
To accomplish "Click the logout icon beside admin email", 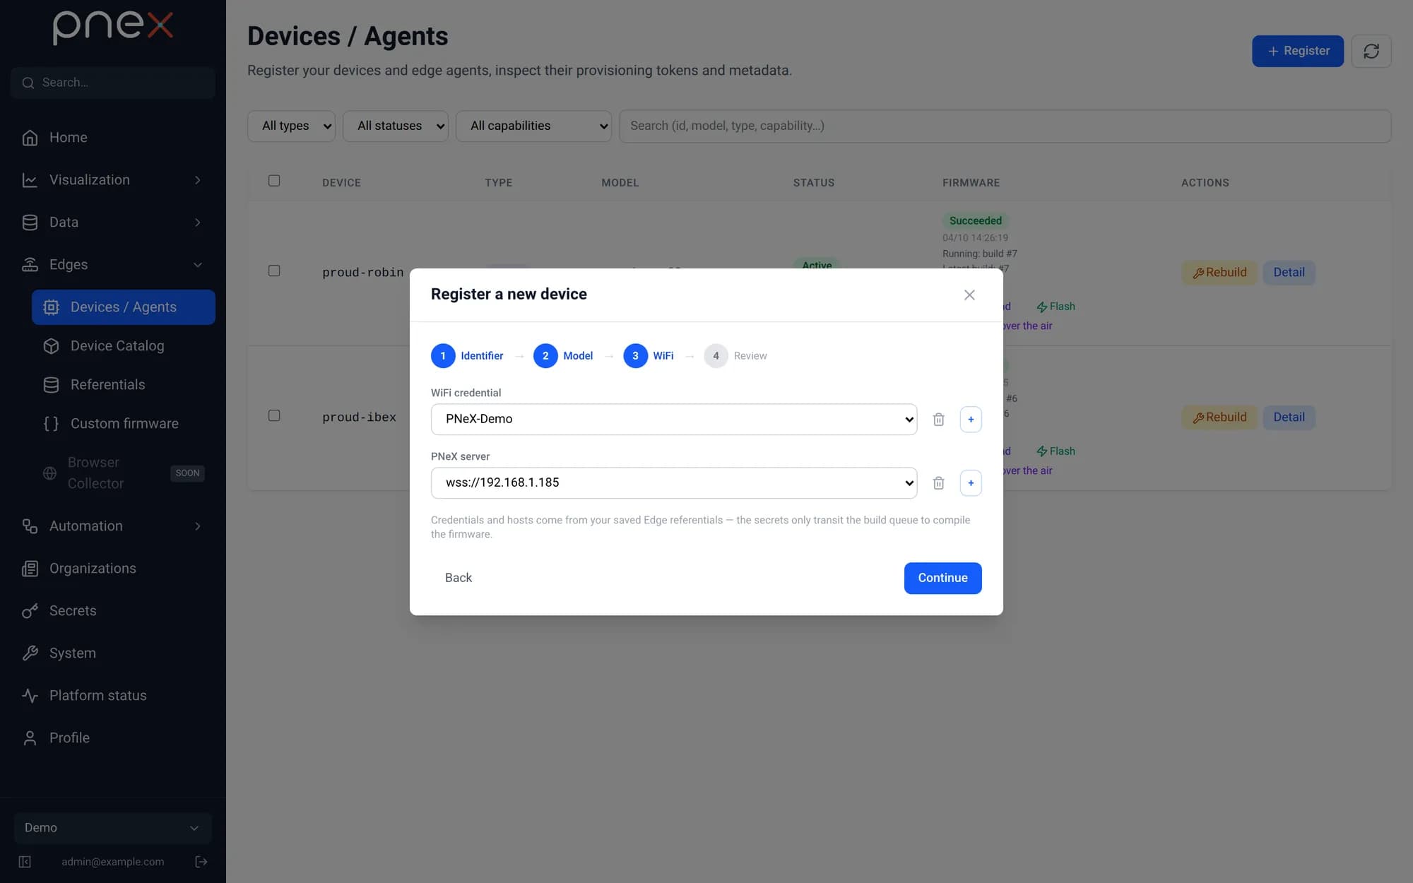I will coord(201,862).
